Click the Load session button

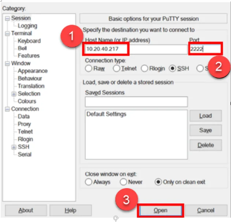point(205,116)
